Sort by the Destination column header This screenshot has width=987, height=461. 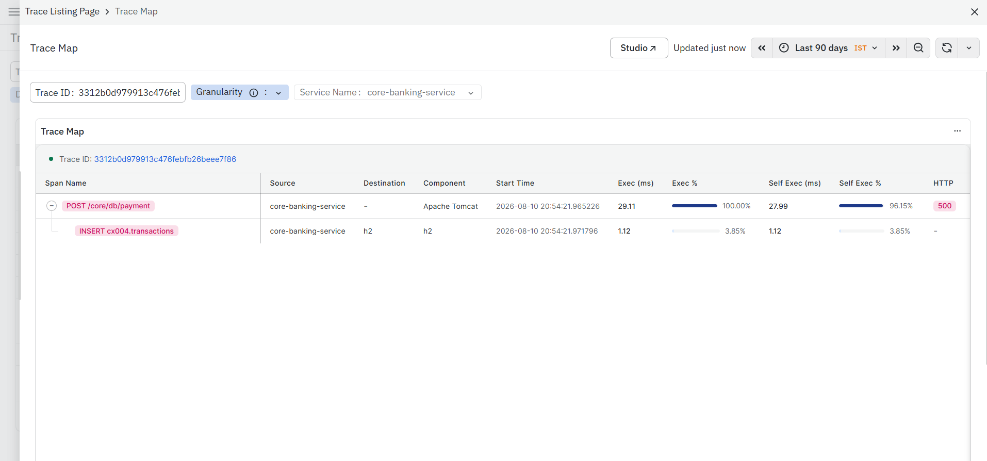tap(384, 183)
